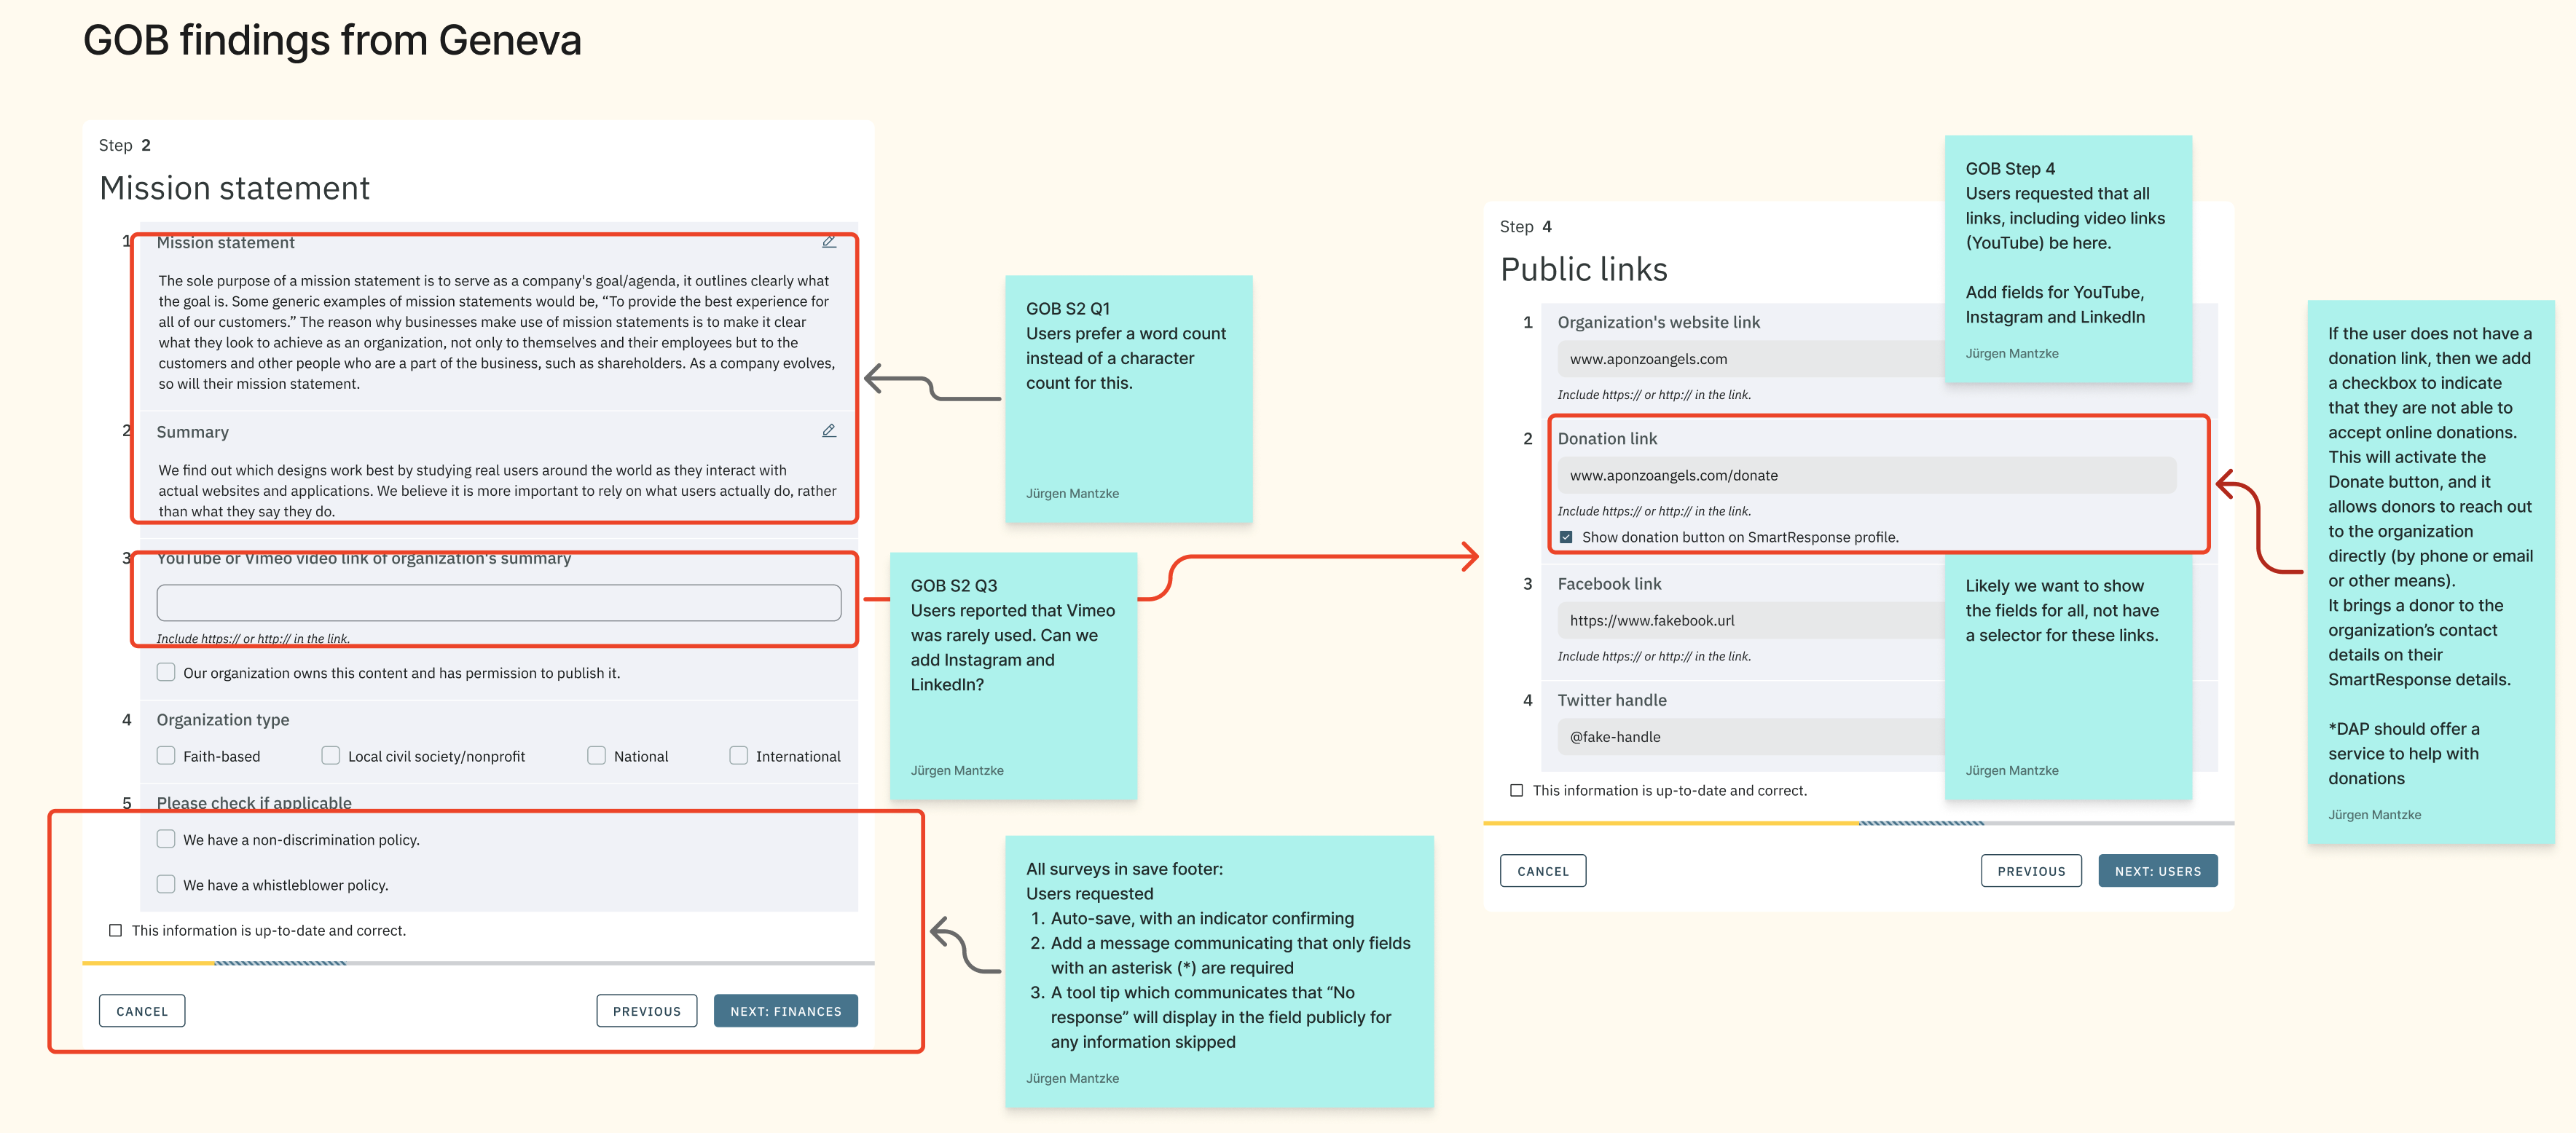Click the 'Please check if applicable' label
The width and height of the screenshot is (2576, 1133).
tap(254, 802)
